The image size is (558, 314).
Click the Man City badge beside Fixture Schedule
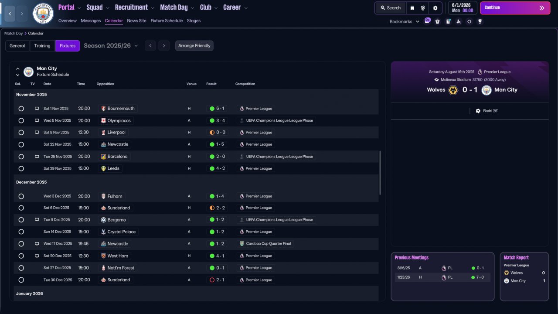coord(28,72)
